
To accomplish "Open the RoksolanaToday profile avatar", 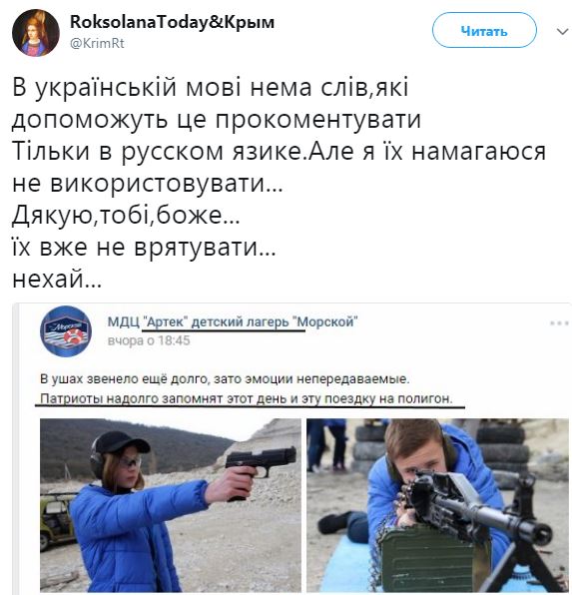I will click(36, 33).
